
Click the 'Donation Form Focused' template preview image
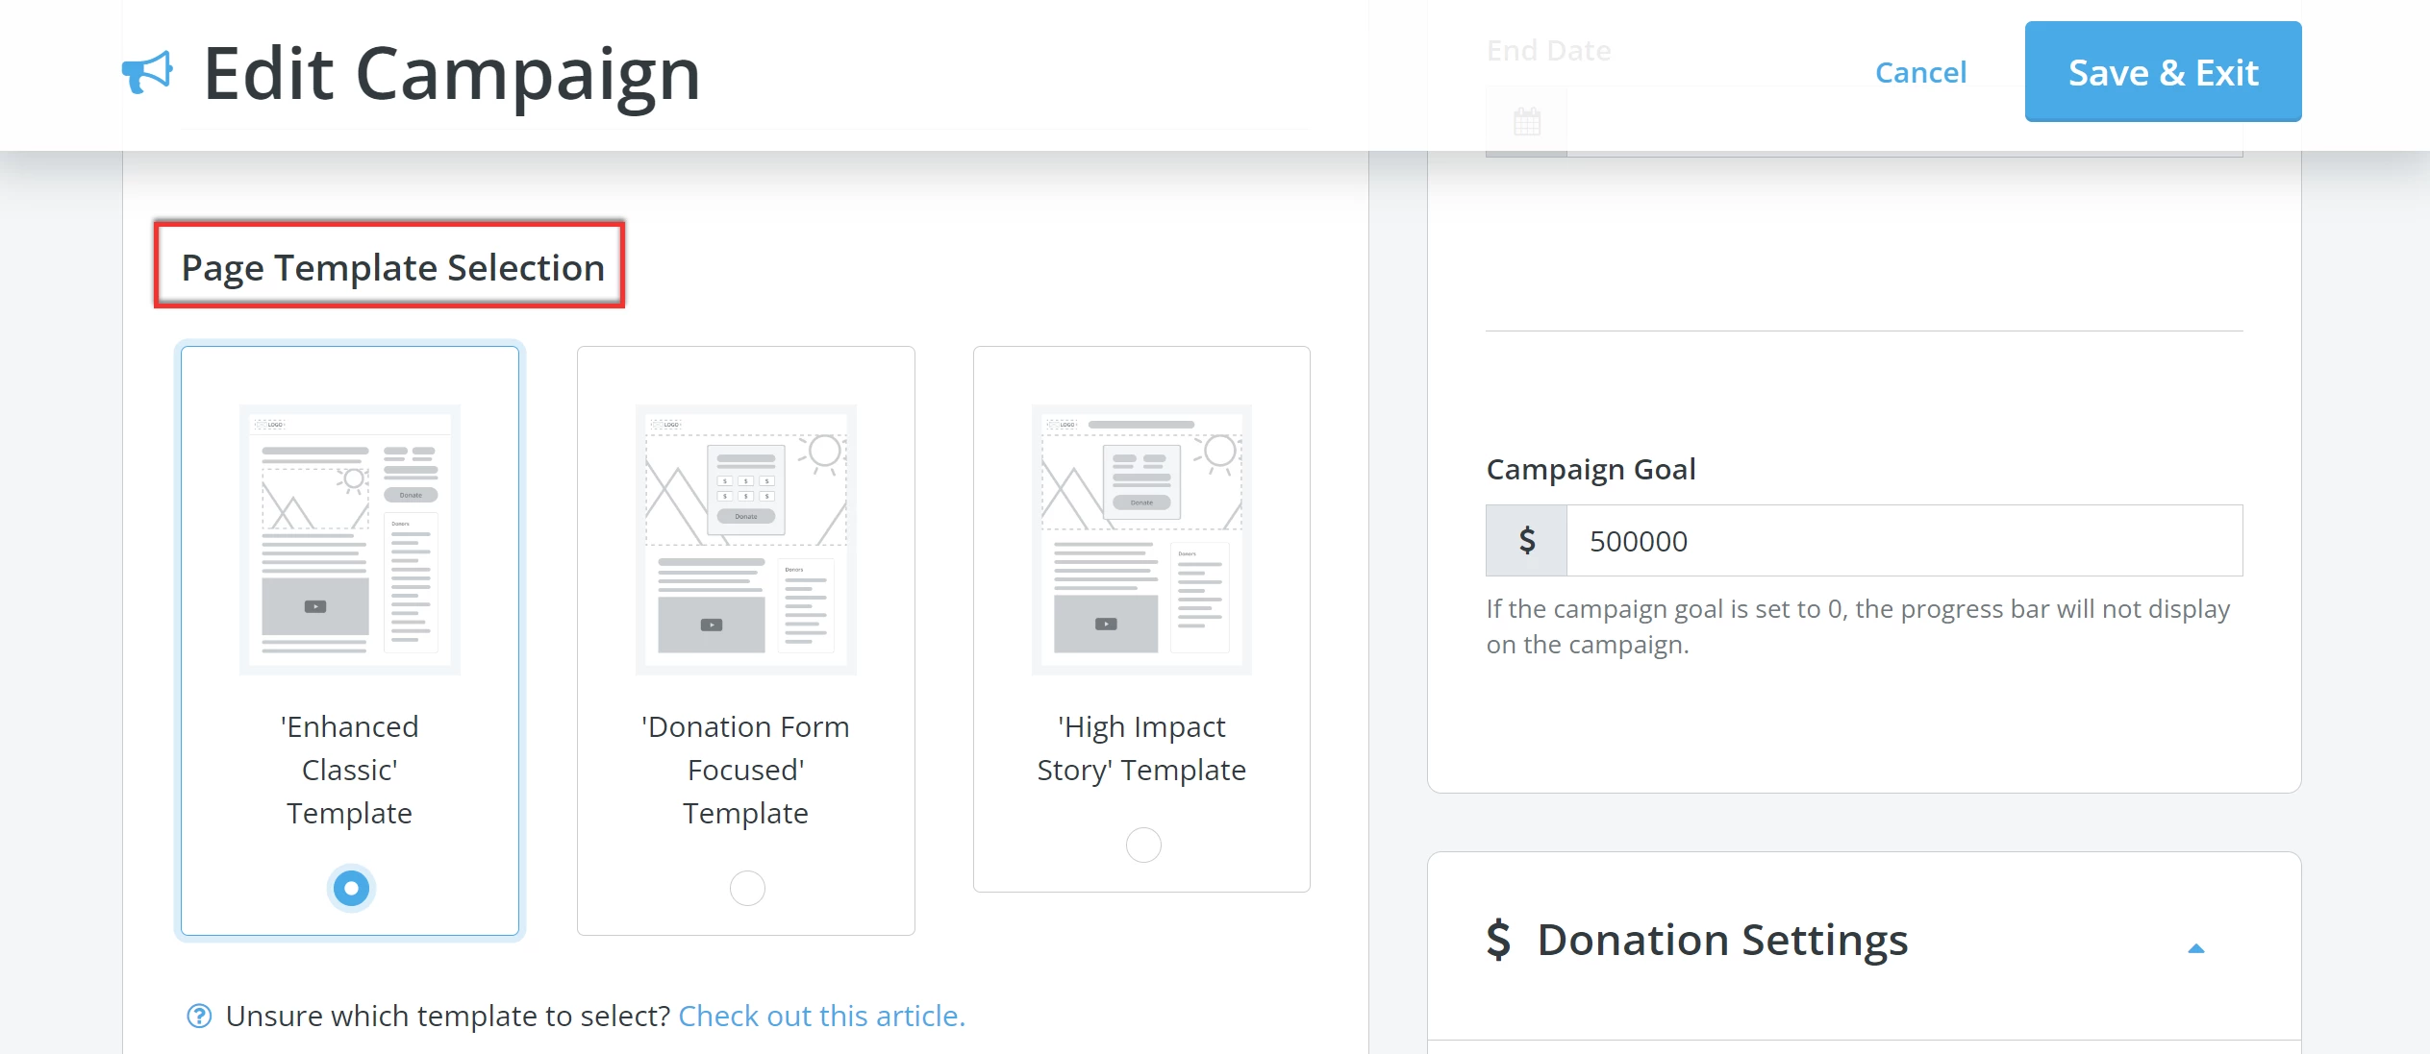pos(746,538)
